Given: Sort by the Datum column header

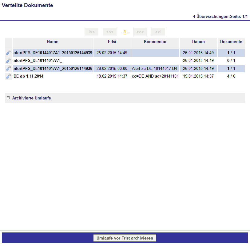Looking at the screenshot, I should pyautogui.click(x=198, y=42).
